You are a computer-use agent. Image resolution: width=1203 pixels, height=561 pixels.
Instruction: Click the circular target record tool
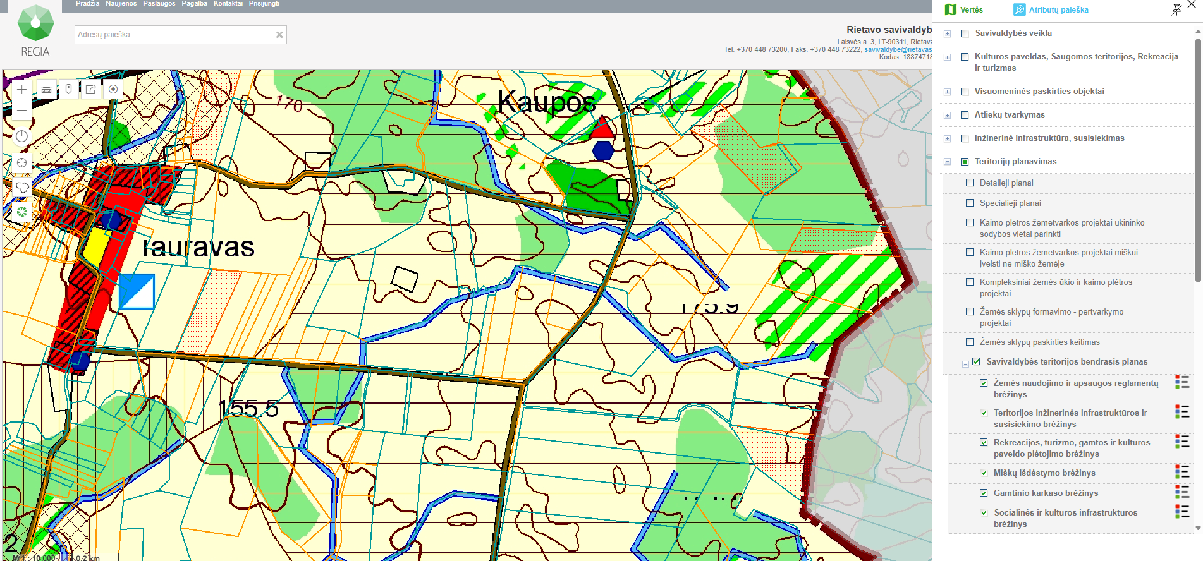click(113, 90)
